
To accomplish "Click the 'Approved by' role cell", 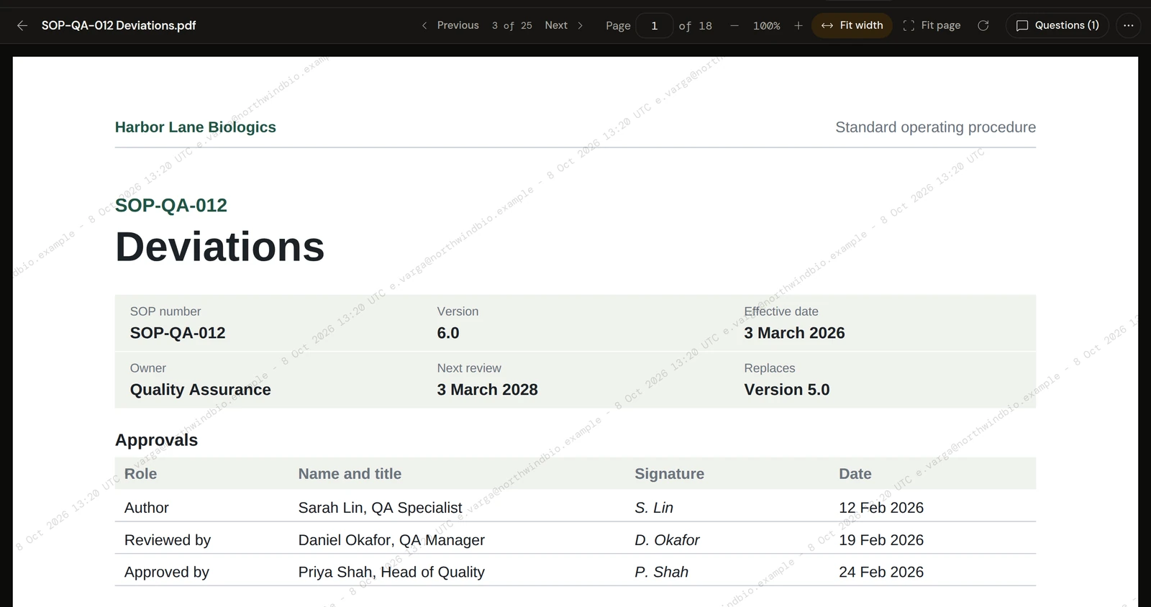I will click(x=167, y=572).
